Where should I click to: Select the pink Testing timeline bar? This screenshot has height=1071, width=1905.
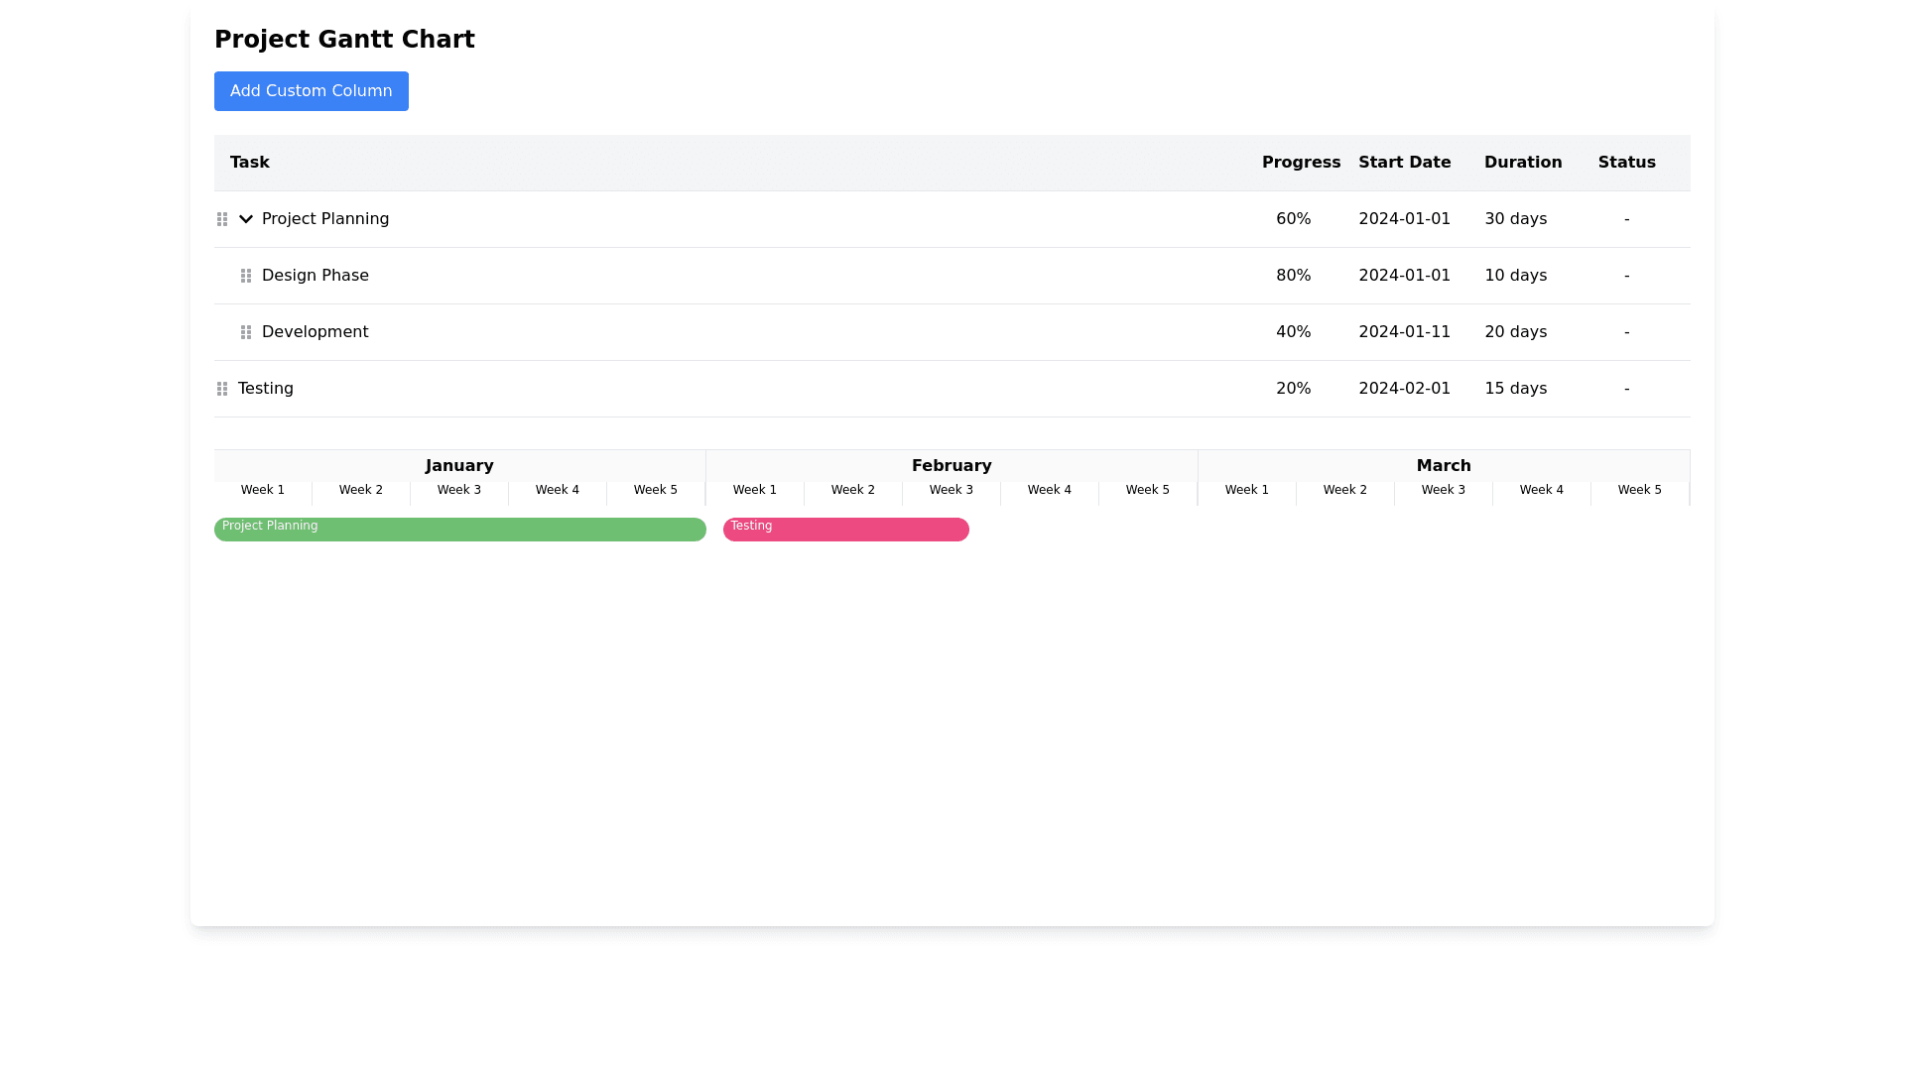point(845,530)
